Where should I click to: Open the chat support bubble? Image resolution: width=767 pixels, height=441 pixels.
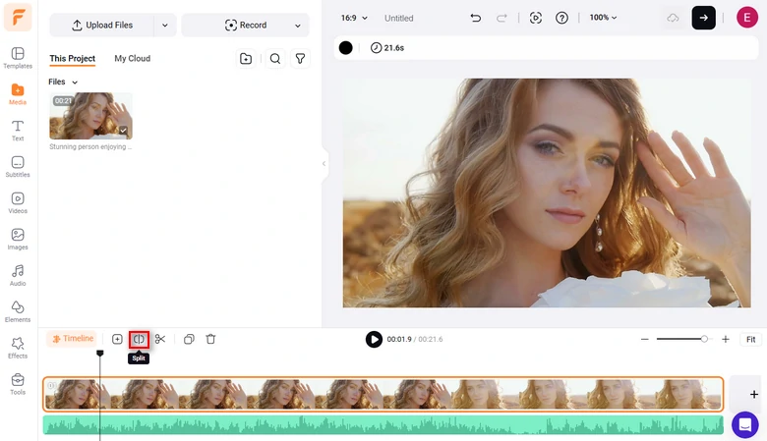[x=745, y=424]
